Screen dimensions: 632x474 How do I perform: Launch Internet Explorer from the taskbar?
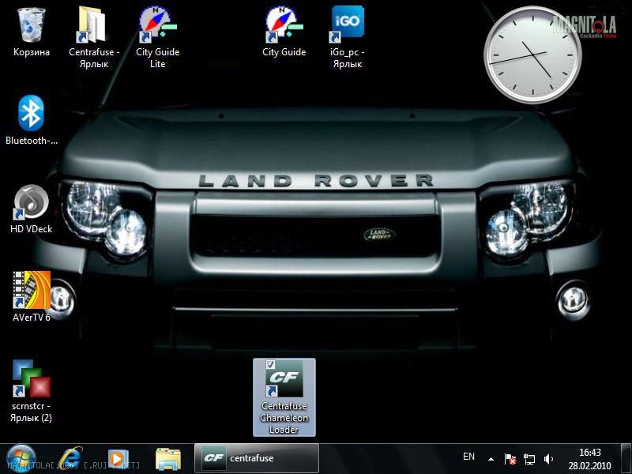[x=70, y=459]
